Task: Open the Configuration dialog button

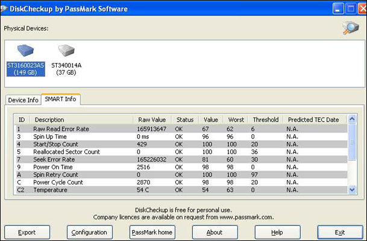Action: [89, 232]
